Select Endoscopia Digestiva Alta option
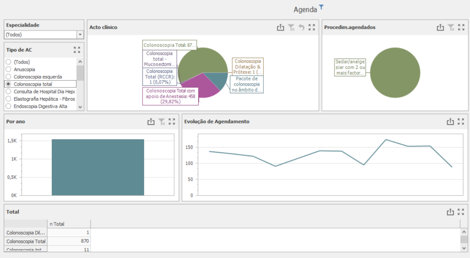This screenshot has height=258, width=470. pos(8,106)
